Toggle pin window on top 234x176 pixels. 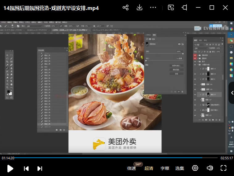click(x=184, y=8)
